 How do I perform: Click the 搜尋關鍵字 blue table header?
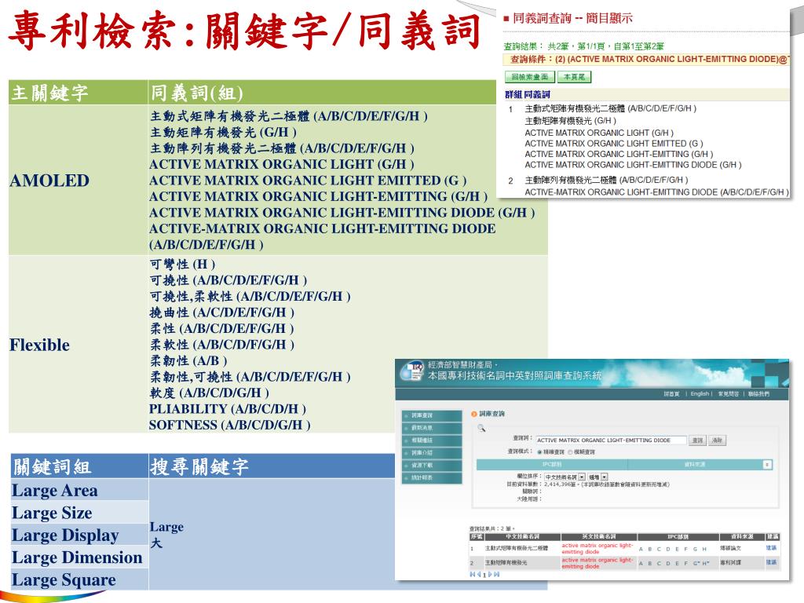pos(272,466)
